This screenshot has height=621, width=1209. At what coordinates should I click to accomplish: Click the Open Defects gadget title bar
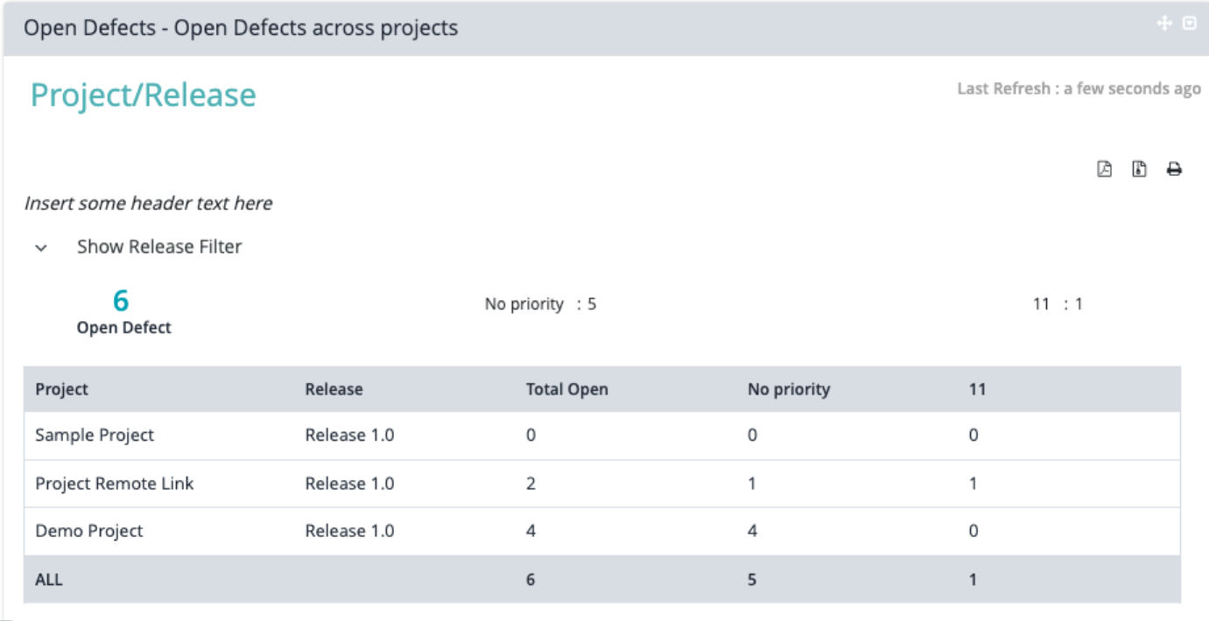click(x=241, y=28)
